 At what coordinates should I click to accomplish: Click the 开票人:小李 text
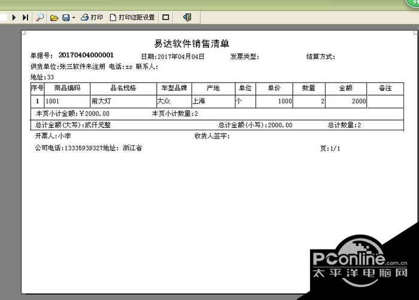(x=53, y=136)
